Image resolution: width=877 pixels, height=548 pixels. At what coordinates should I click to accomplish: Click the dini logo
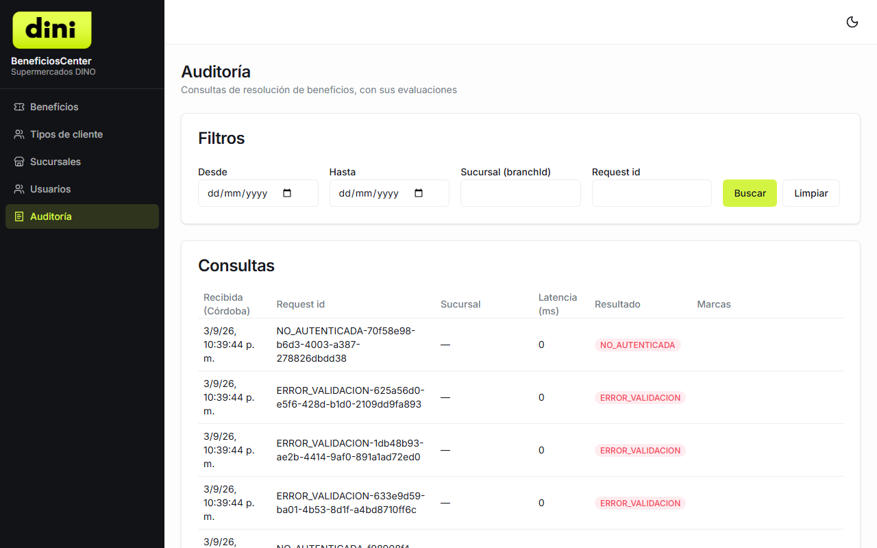[x=52, y=30]
